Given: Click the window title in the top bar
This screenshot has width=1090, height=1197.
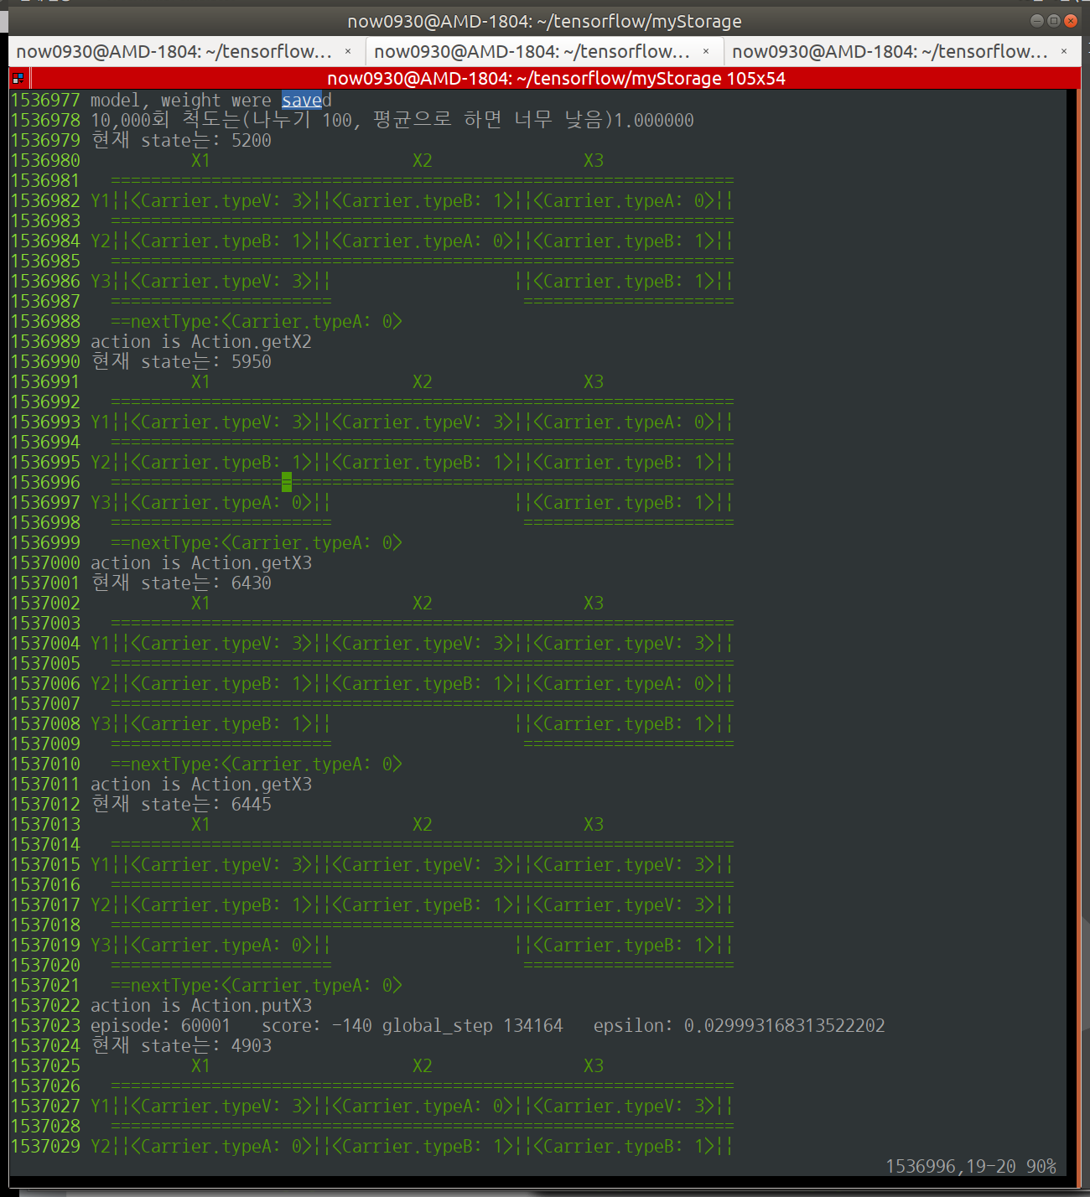Looking at the screenshot, I should click(544, 21).
